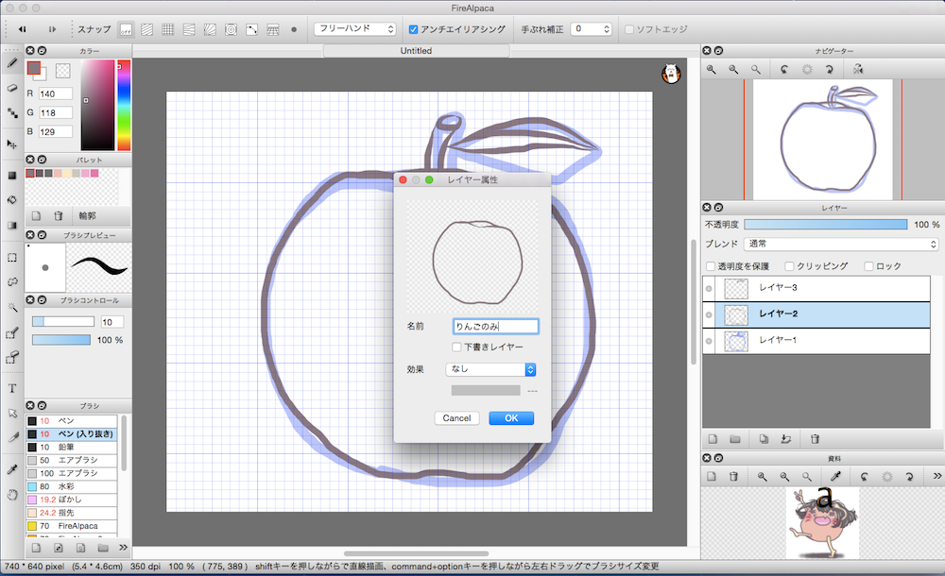Select the 鉛筆 brush entry
The height and width of the screenshot is (576, 945).
click(71, 447)
